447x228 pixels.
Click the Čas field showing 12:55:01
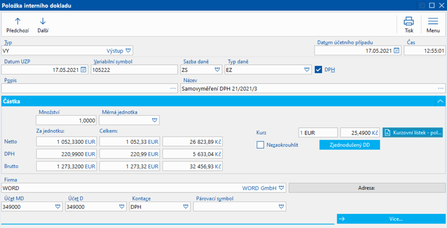coord(425,51)
